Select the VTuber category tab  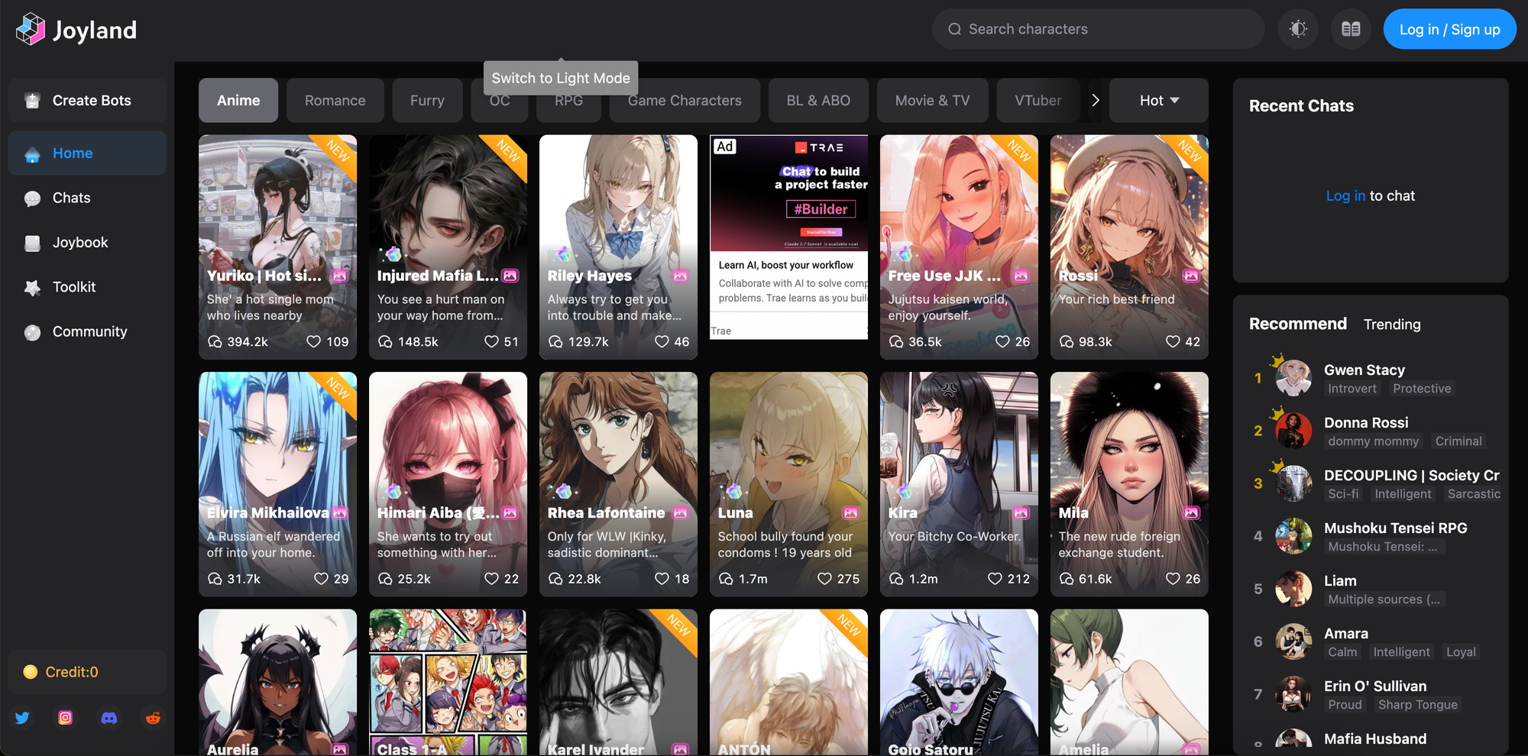point(1038,100)
